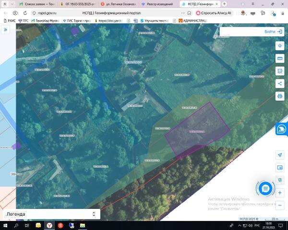Switch to the ОГ.19.03-555/2025 tab

click(78, 4)
